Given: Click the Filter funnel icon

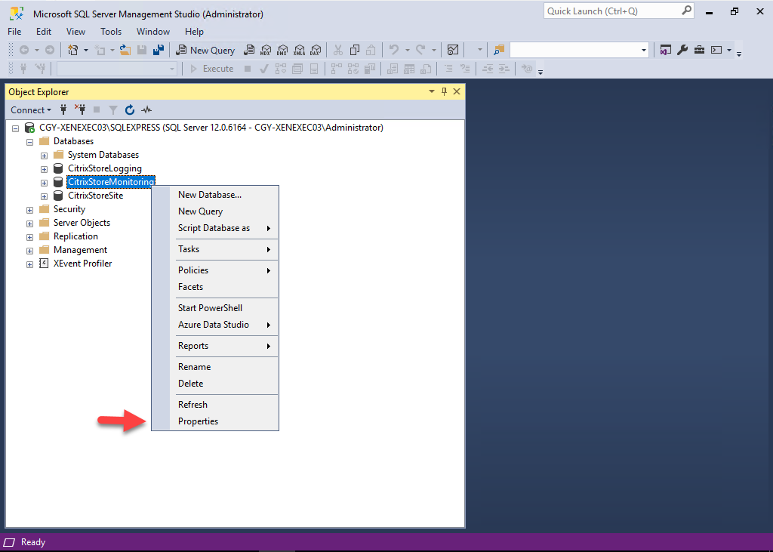Looking at the screenshot, I should point(113,109).
